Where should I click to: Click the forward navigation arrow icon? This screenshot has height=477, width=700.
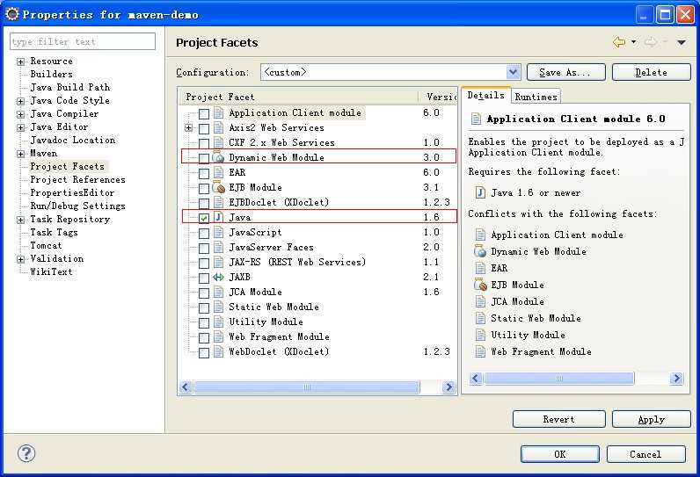tap(651, 42)
